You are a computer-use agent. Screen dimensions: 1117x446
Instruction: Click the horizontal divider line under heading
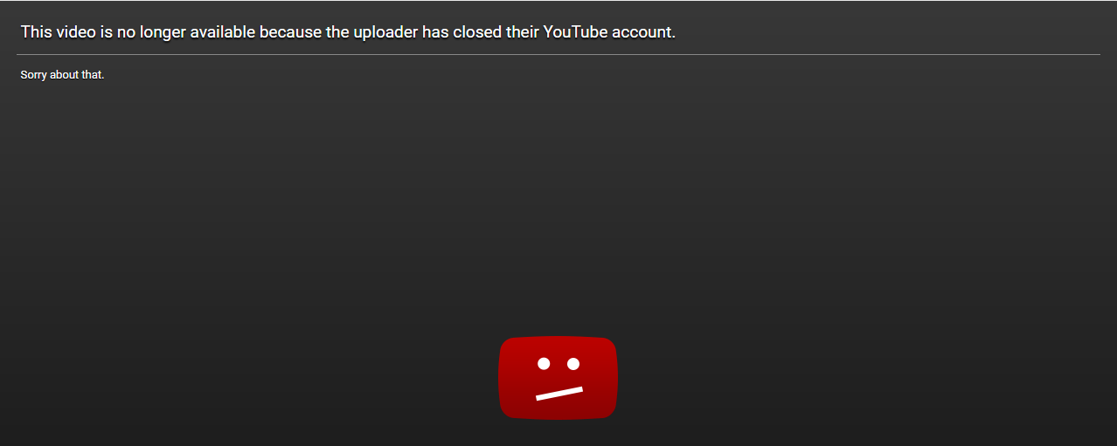558,54
